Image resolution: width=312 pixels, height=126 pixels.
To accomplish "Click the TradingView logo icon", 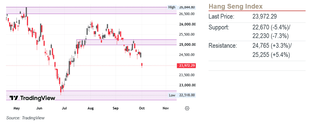I will coord(14,98).
